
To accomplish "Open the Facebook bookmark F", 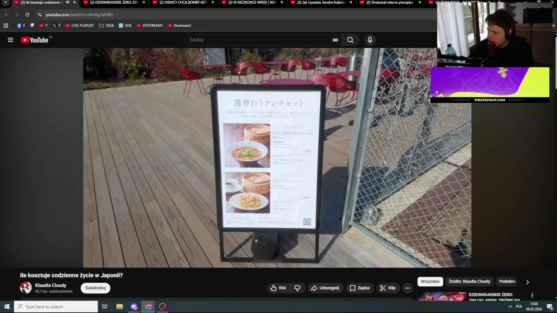I will coord(21,26).
